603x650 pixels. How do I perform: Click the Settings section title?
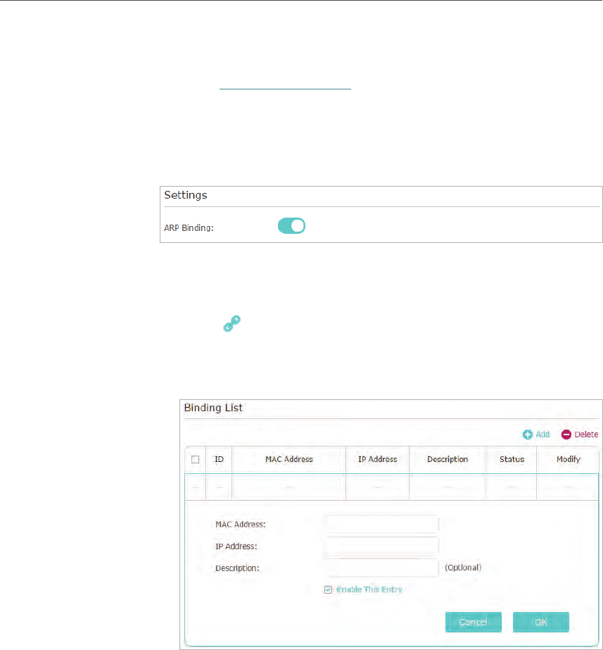coord(186,195)
